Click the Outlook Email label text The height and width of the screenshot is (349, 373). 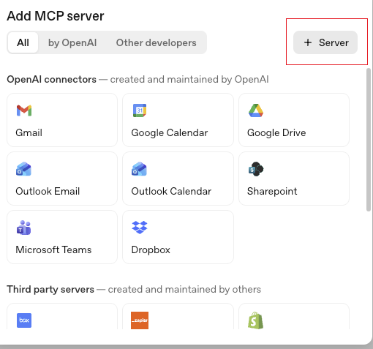point(48,191)
